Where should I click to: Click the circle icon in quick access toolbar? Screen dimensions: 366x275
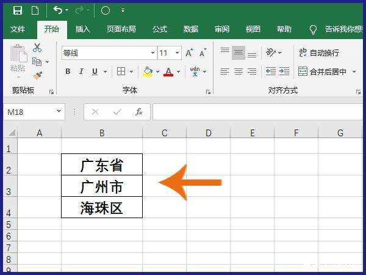tap(106, 10)
